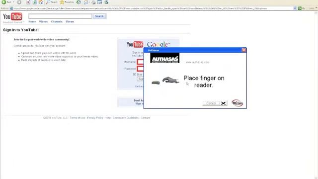Screen dimensions: 318x179
Task: Go back with the browser Back button
Action: coord(6,2)
